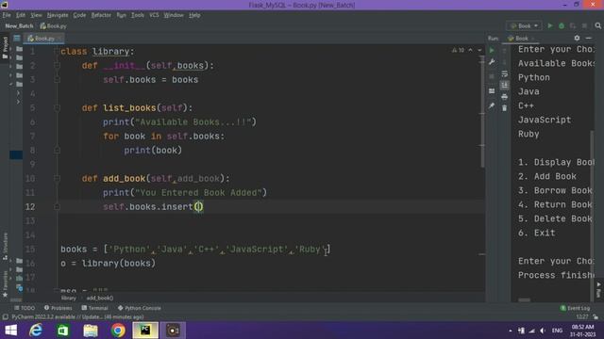Clear console output with the trash icon
Screen dimensions: 604x339
[x=504, y=108]
